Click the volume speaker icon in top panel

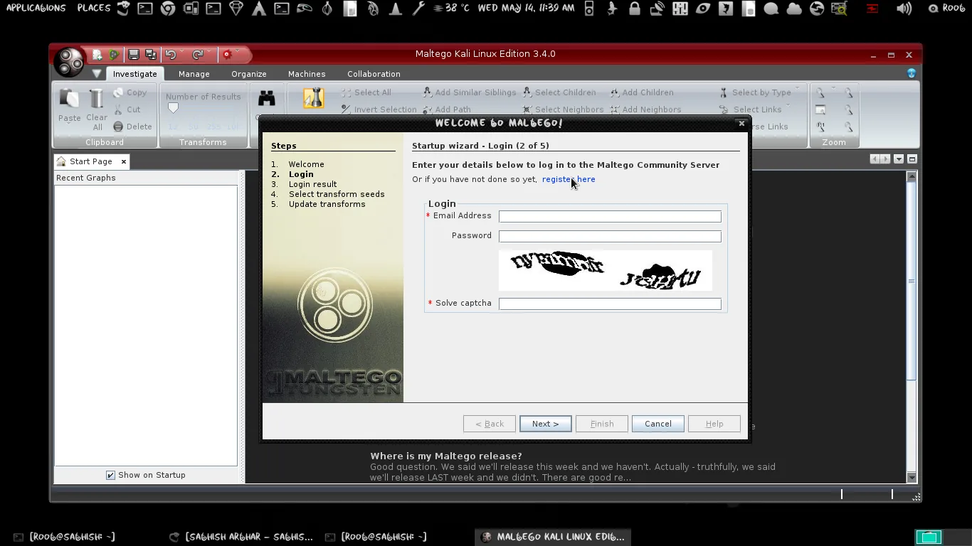click(x=904, y=9)
